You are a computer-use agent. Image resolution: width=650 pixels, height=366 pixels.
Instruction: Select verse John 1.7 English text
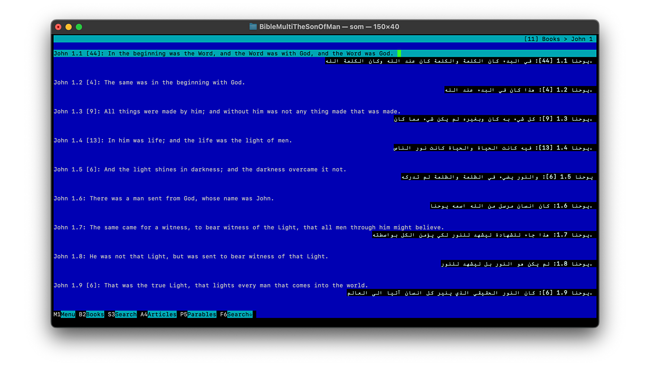(x=249, y=228)
